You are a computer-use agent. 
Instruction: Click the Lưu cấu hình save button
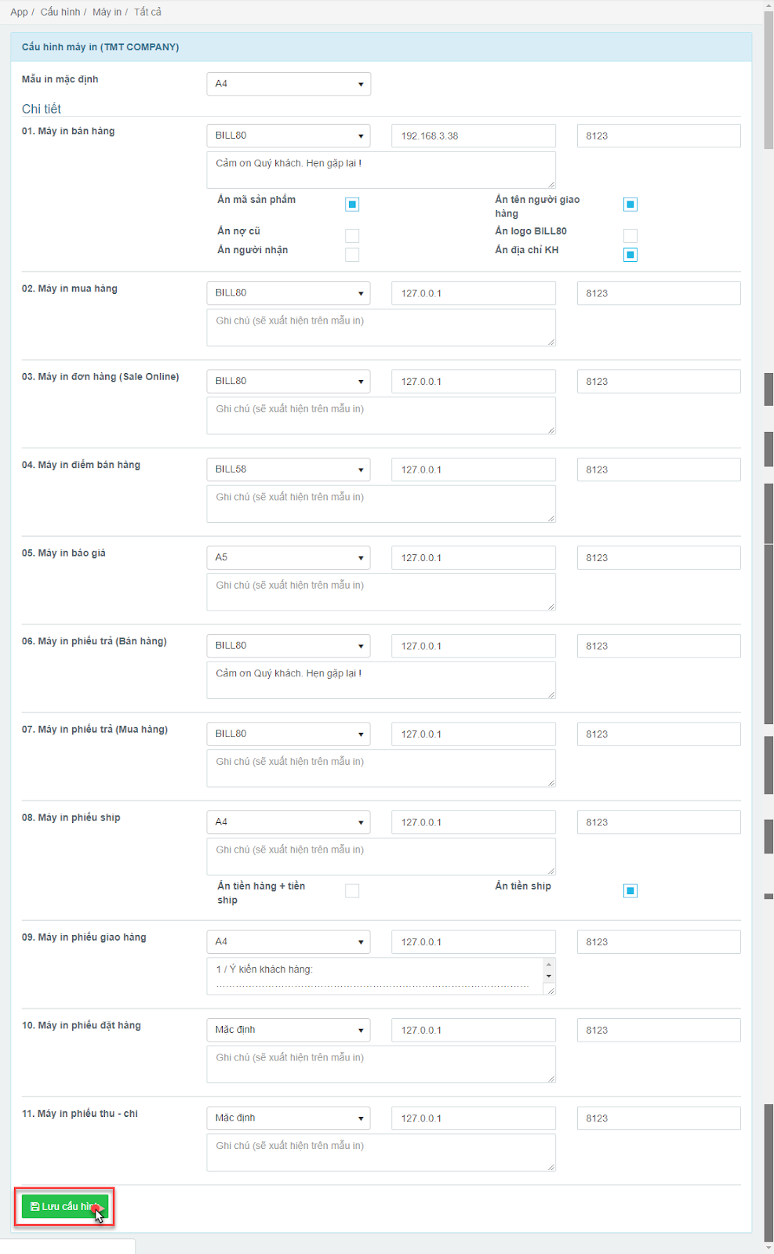pos(64,1206)
